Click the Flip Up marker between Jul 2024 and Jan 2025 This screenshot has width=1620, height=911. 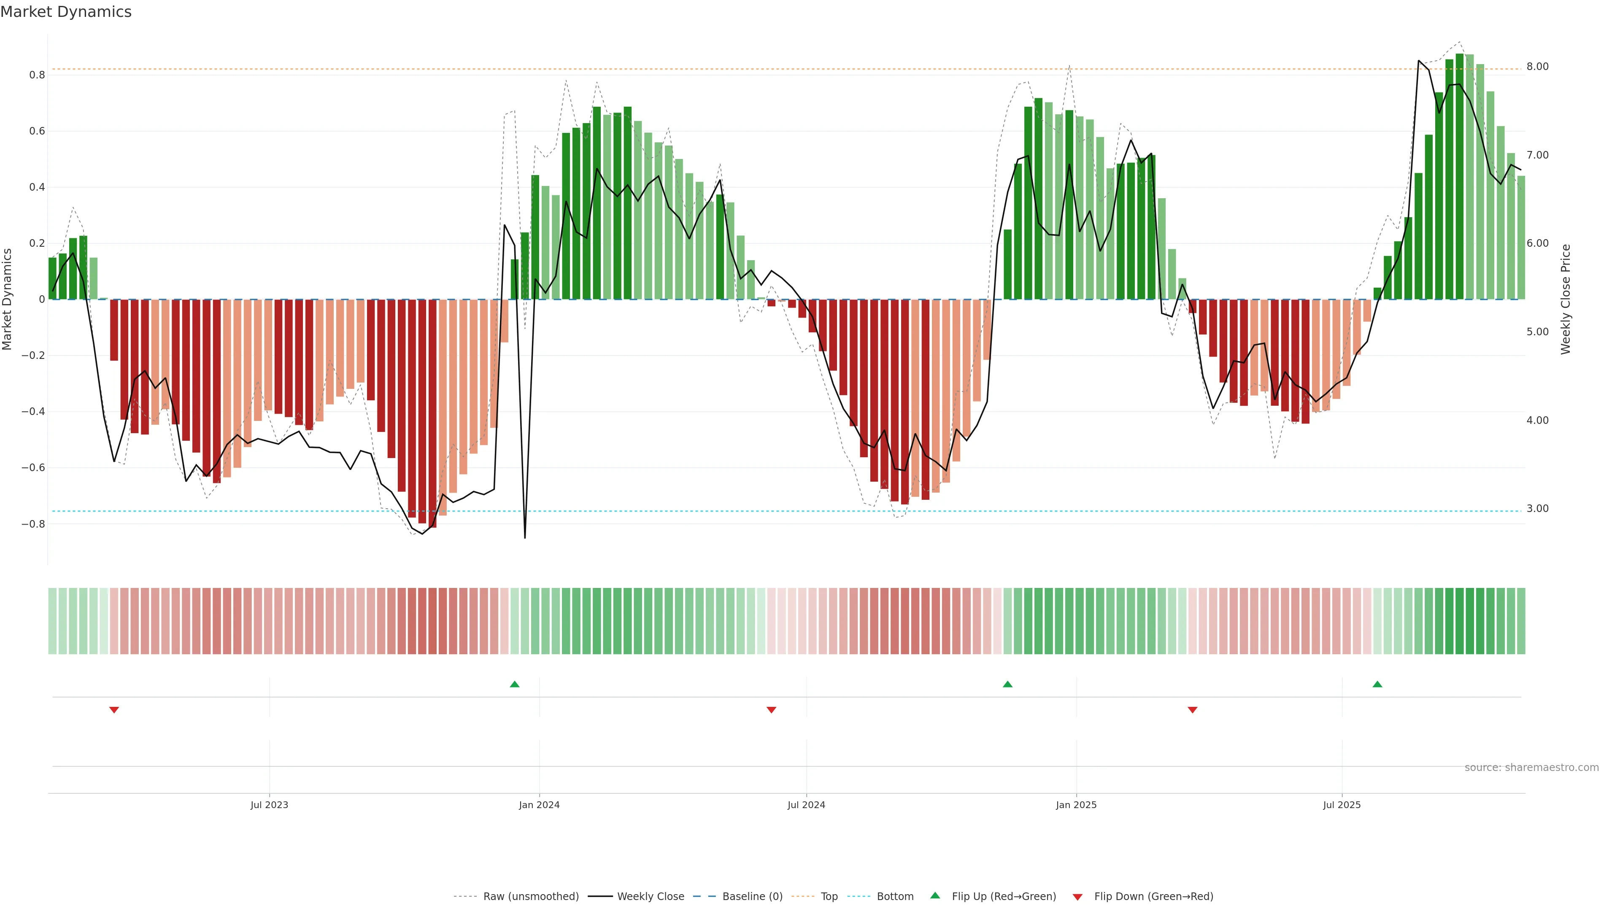pos(1007,684)
